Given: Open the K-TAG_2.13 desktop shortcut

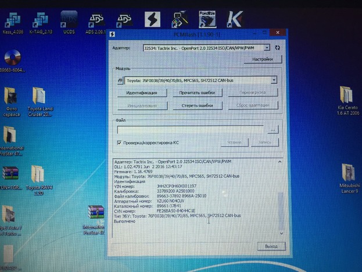Looking at the screenshot, I should pyautogui.click(x=39, y=21).
